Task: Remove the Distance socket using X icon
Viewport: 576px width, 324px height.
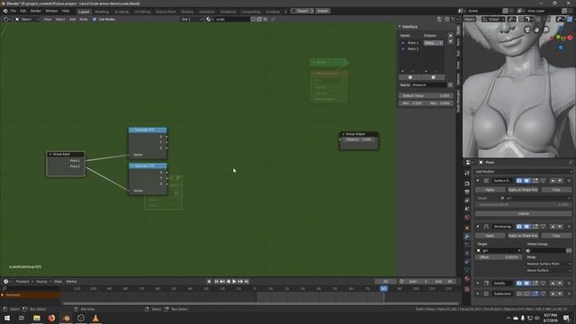Action: (450, 85)
